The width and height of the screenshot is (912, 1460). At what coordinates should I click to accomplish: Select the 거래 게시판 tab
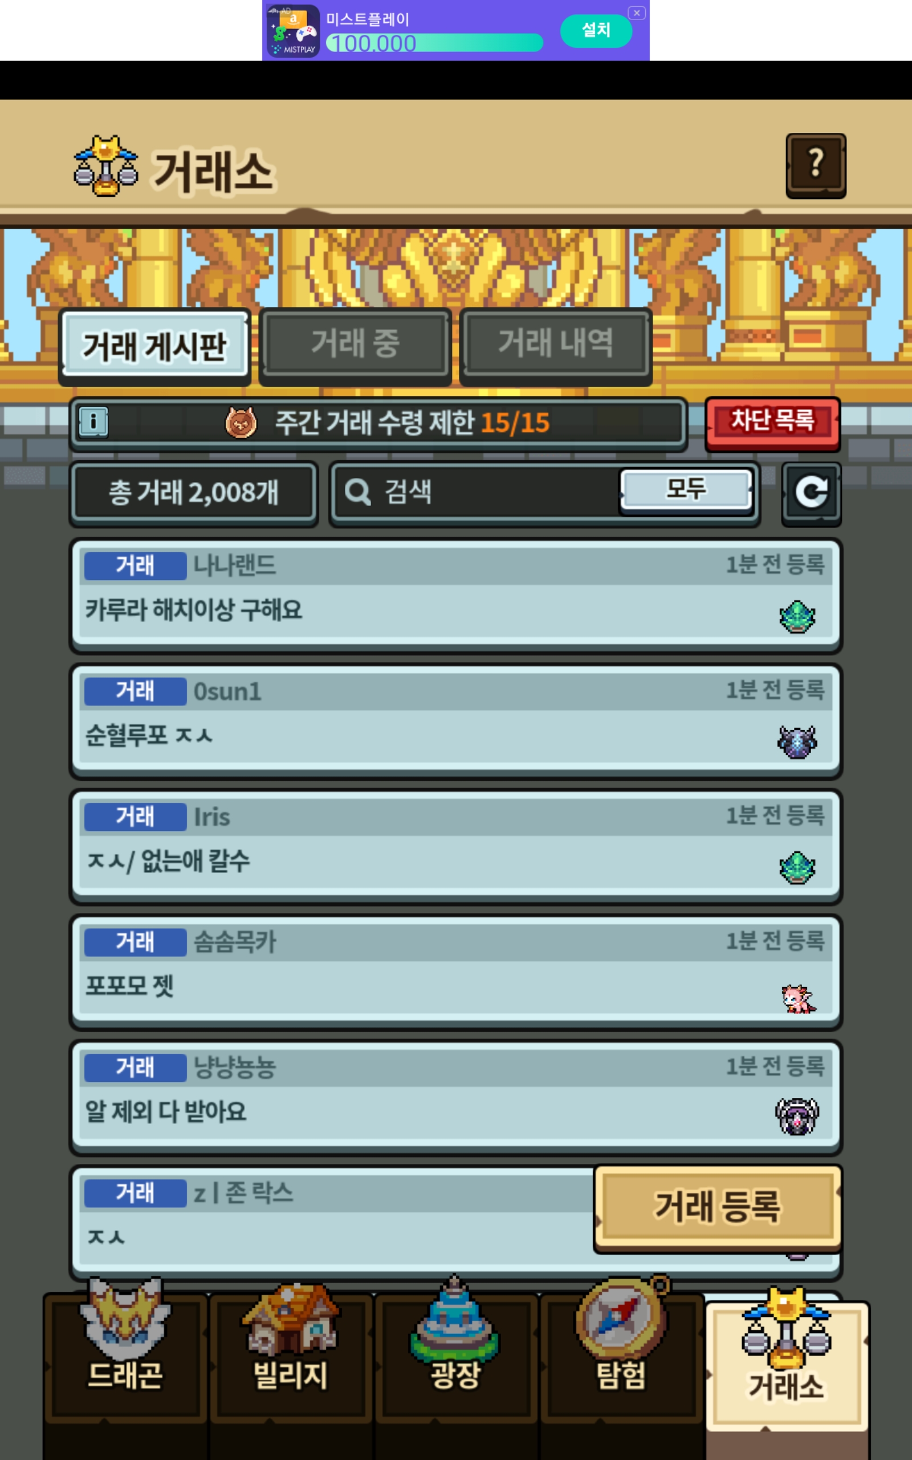(154, 346)
